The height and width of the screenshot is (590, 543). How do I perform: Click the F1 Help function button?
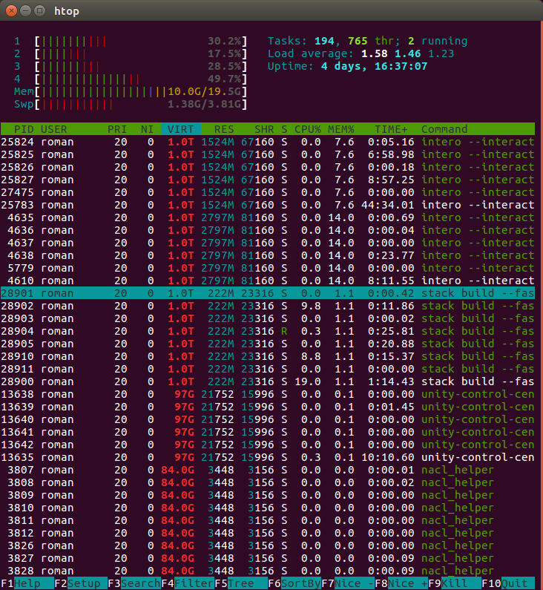[x=27, y=583]
